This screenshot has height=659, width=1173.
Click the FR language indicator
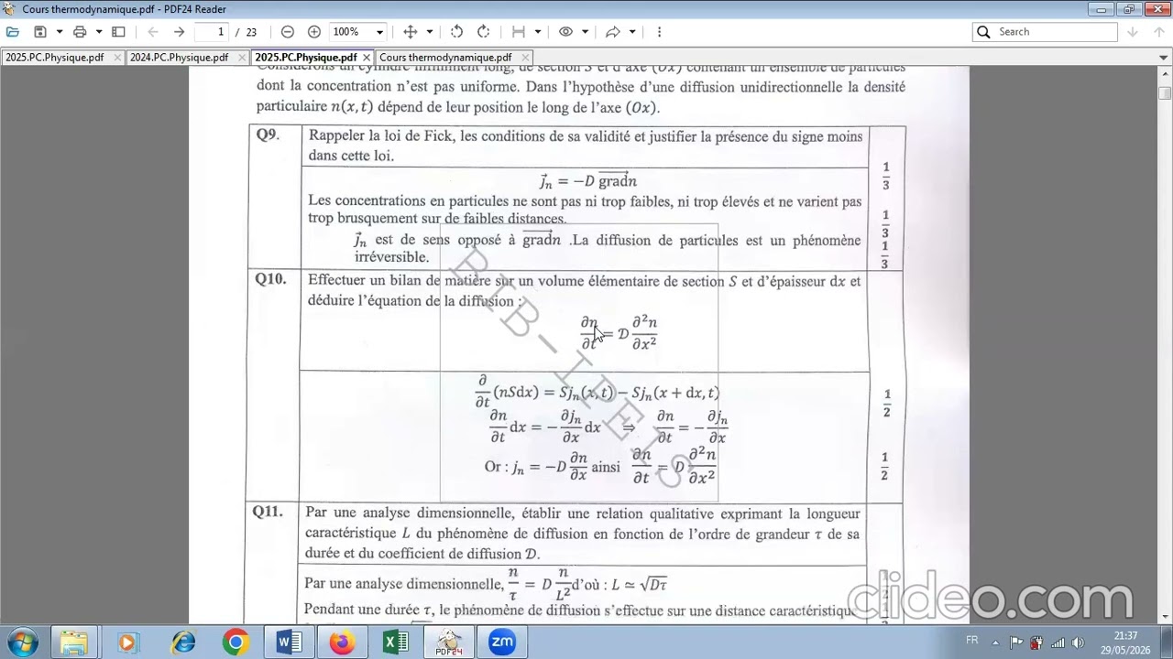pos(972,640)
